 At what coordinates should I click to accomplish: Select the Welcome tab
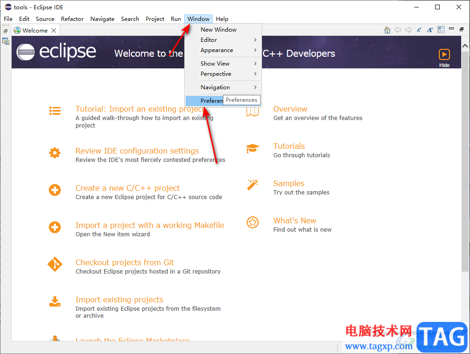(35, 31)
